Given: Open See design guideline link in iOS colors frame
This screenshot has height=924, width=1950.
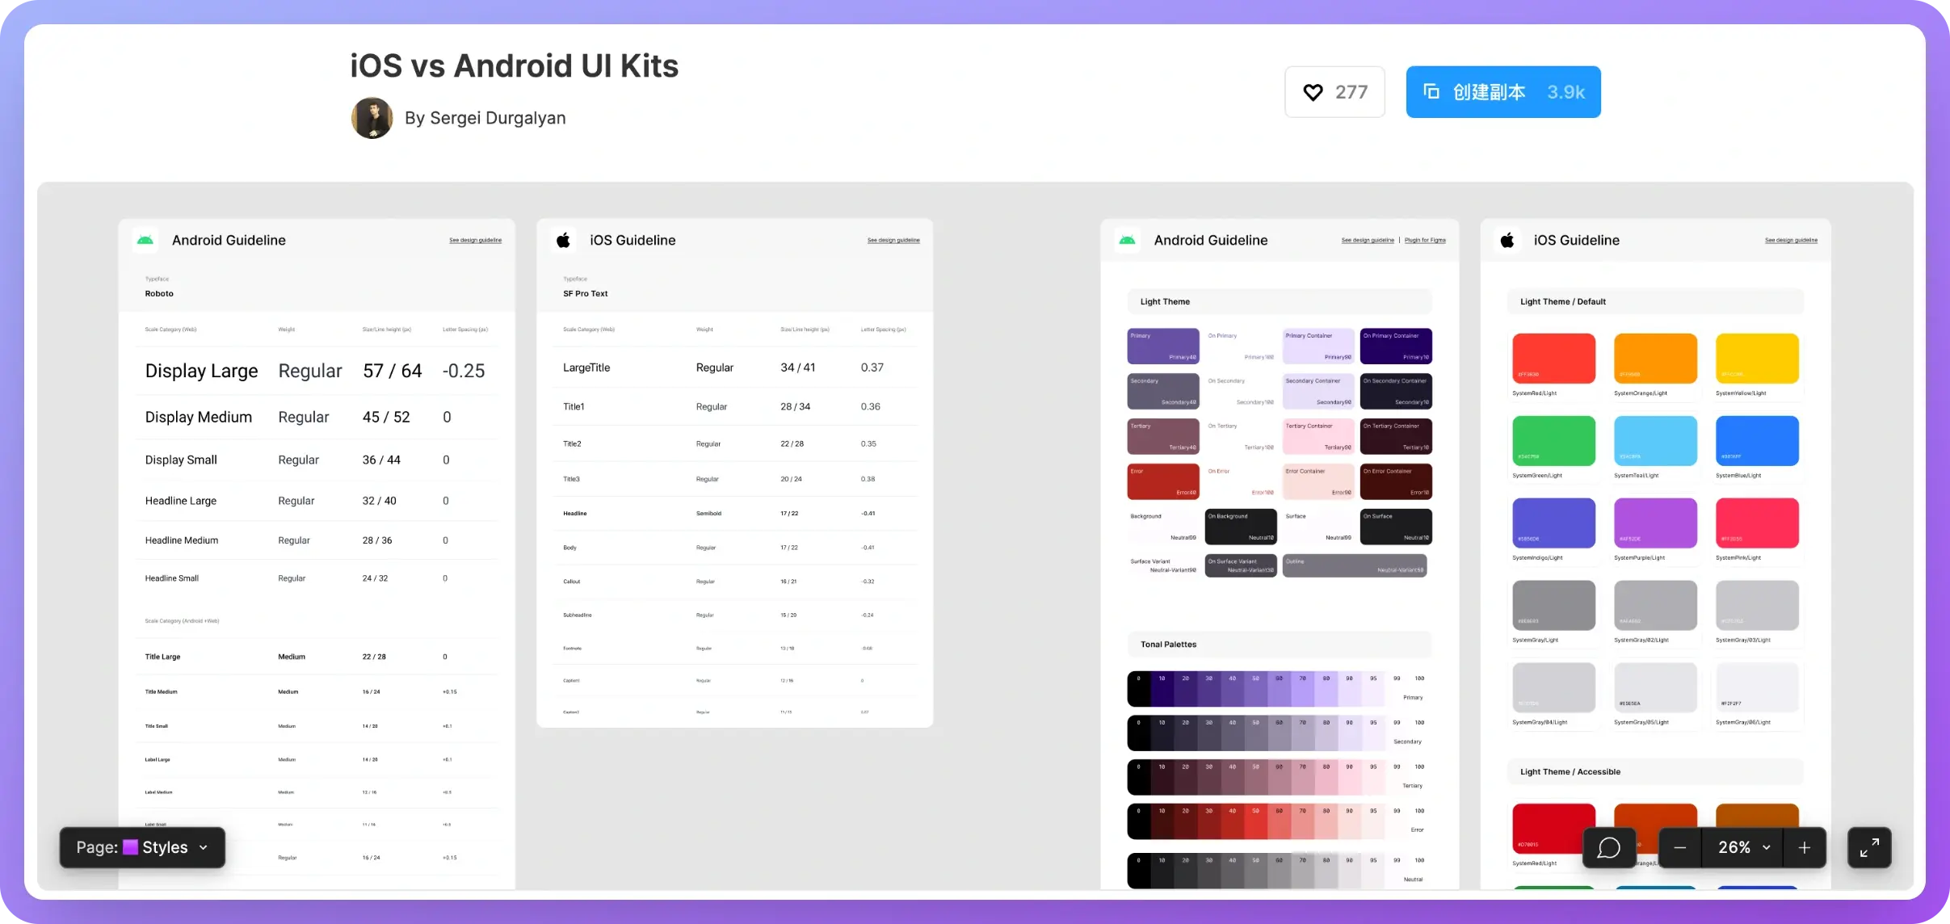Looking at the screenshot, I should (x=1791, y=240).
